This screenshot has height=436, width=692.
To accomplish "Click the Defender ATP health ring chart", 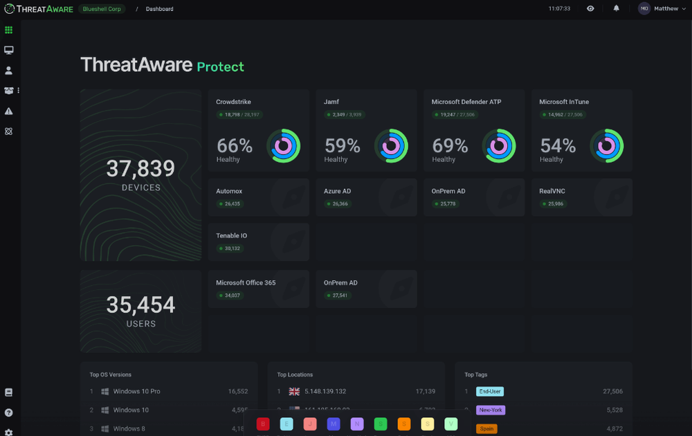I will 499,145.
